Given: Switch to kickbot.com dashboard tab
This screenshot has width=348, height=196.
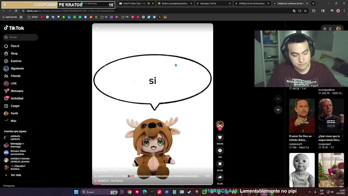Looking at the screenshot, I should click(x=175, y=4).
